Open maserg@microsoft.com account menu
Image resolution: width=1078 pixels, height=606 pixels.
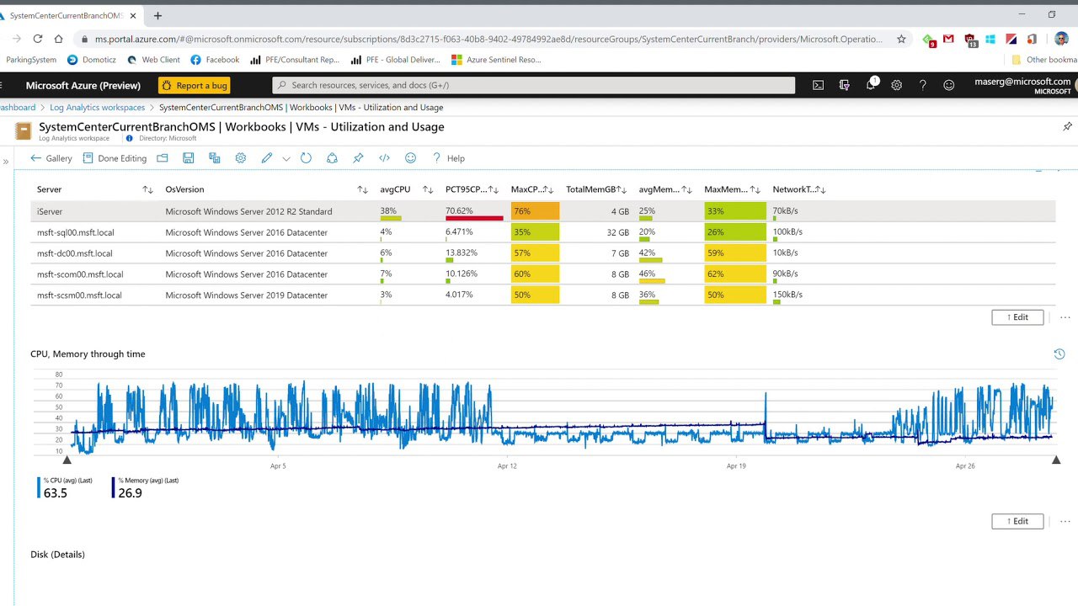pos(1022,86)
